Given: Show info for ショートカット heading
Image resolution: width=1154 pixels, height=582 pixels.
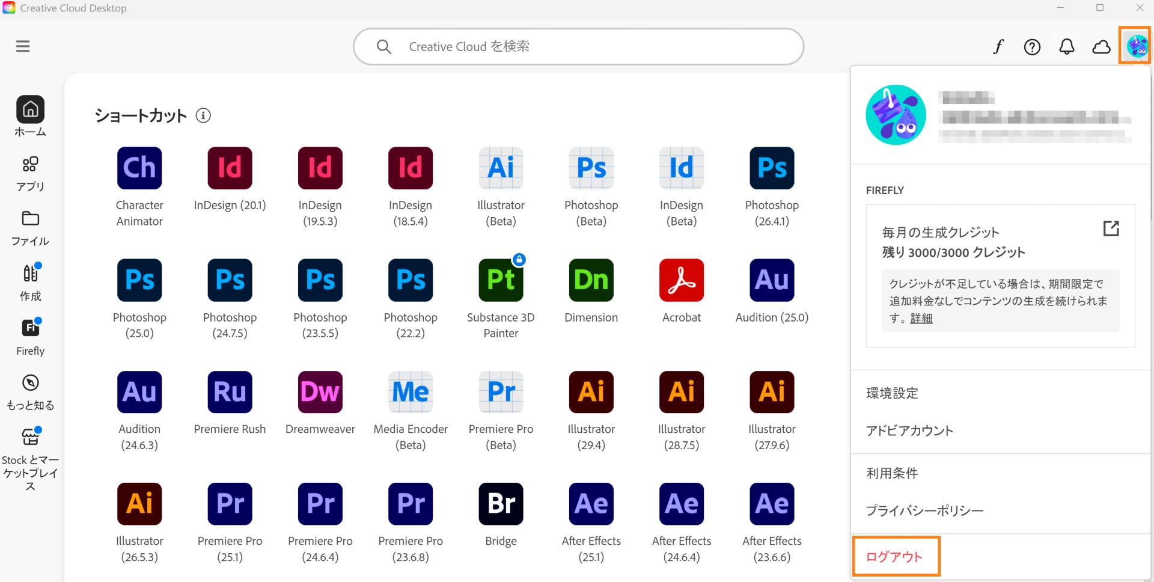Looking at the screenshot, I should 203,115.
